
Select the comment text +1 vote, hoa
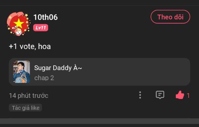(x=30, y=46)
